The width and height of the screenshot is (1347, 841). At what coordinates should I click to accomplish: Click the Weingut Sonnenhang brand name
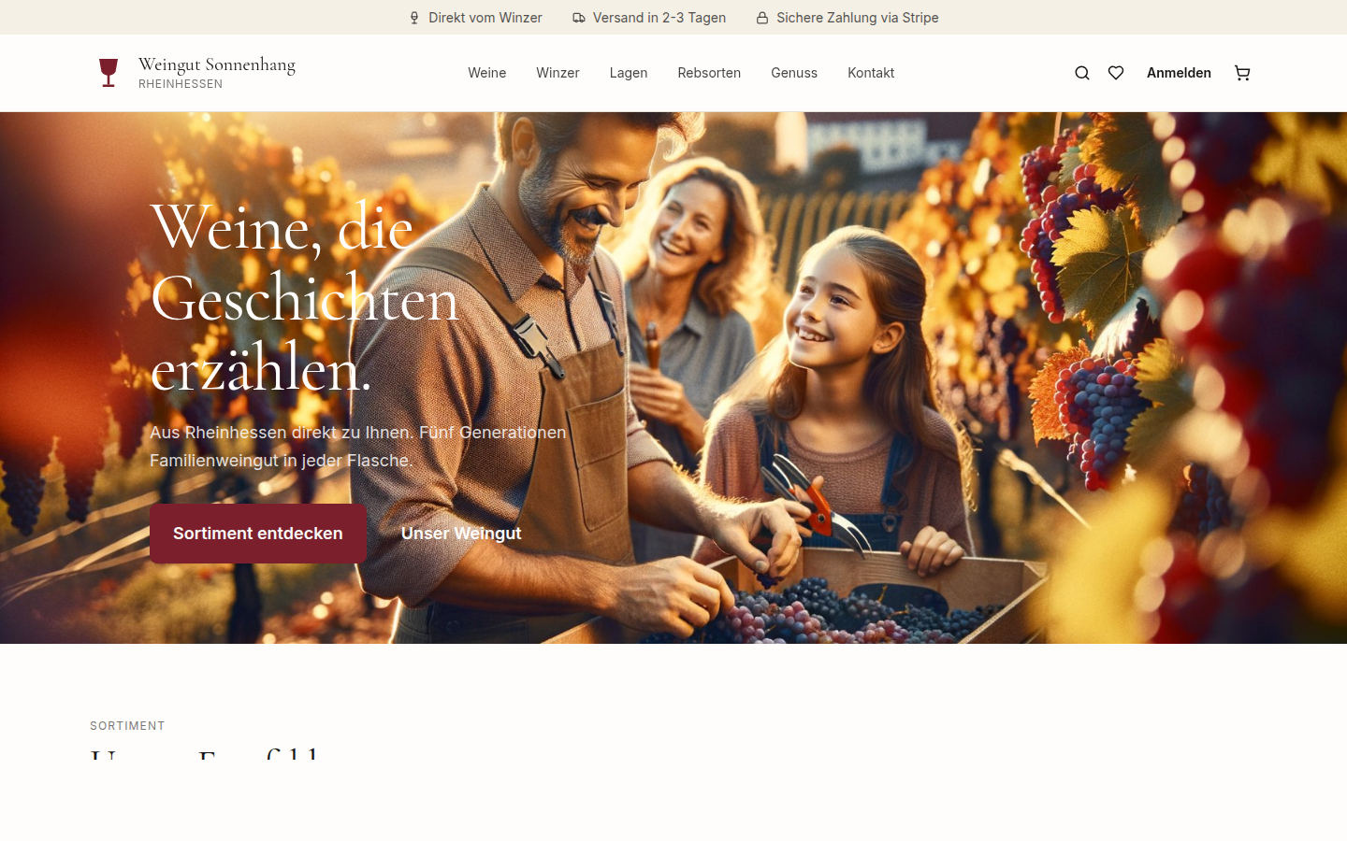click(217, 64)
